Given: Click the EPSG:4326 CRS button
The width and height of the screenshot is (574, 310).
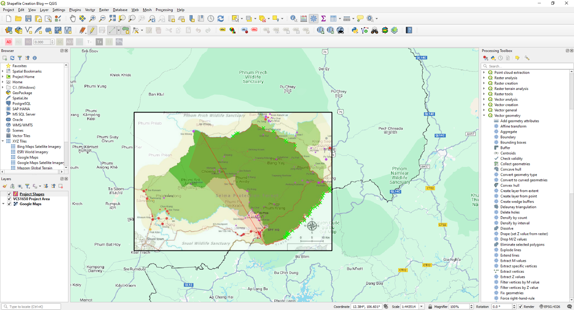Looking at the screenshot, I should [x=550, y=306].
